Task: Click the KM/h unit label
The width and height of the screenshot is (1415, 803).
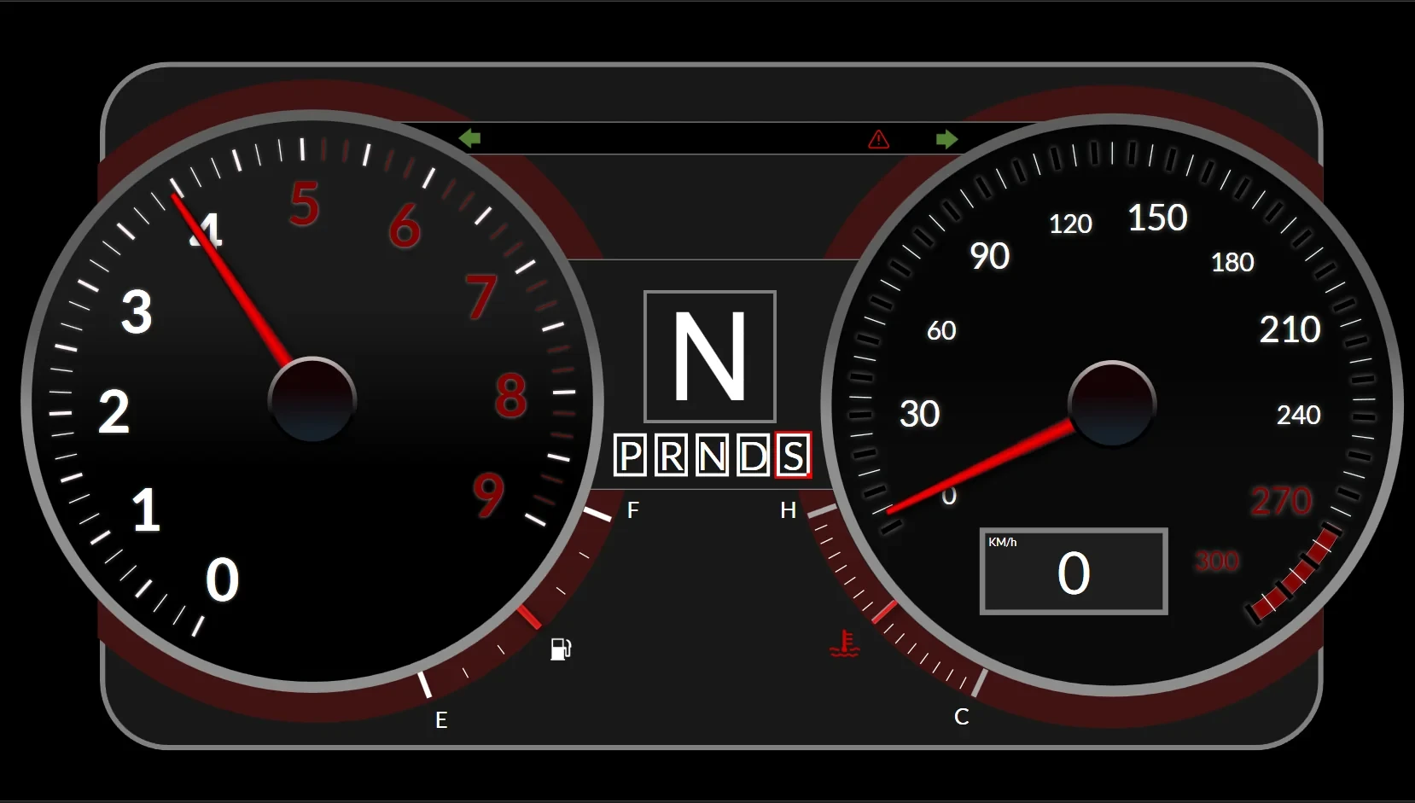Action: 1002,541
